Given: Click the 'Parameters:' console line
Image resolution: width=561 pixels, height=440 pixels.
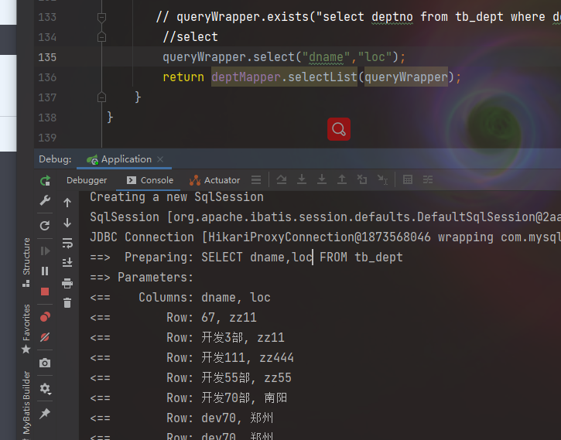Looking at the screenshot, I should [x=142, y=277].
